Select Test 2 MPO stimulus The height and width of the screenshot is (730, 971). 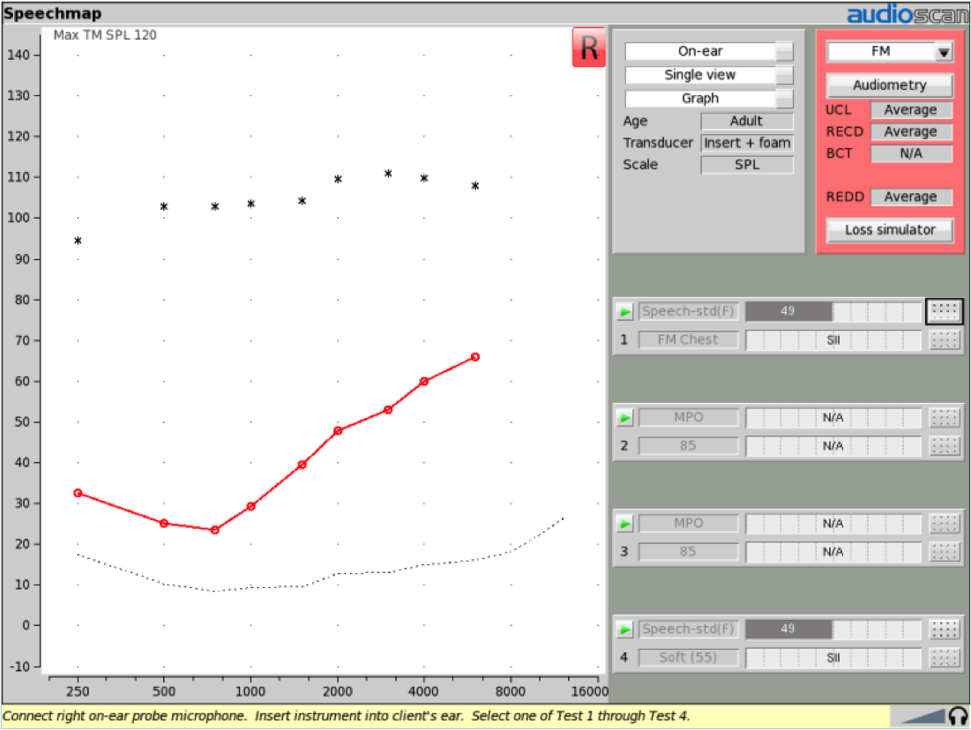pyautogui.click(x=689, y=418)
